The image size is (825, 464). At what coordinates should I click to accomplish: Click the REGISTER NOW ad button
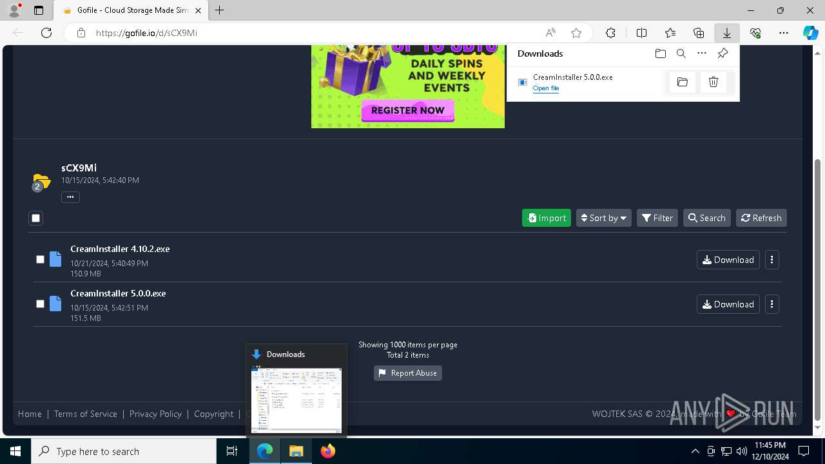coord(408,110)
